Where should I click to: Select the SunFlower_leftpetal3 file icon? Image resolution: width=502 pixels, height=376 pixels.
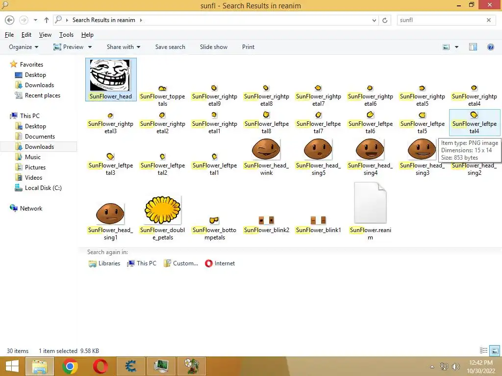[110, 156]
